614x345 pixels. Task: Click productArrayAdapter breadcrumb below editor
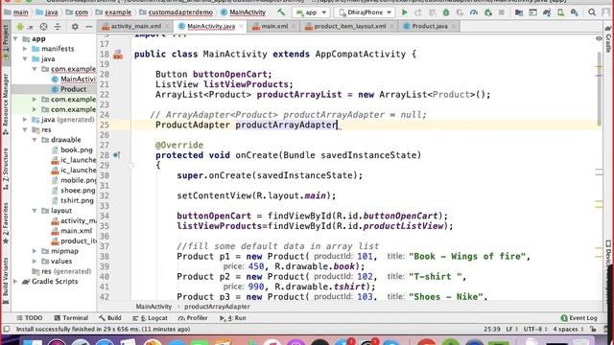(217, 307)
